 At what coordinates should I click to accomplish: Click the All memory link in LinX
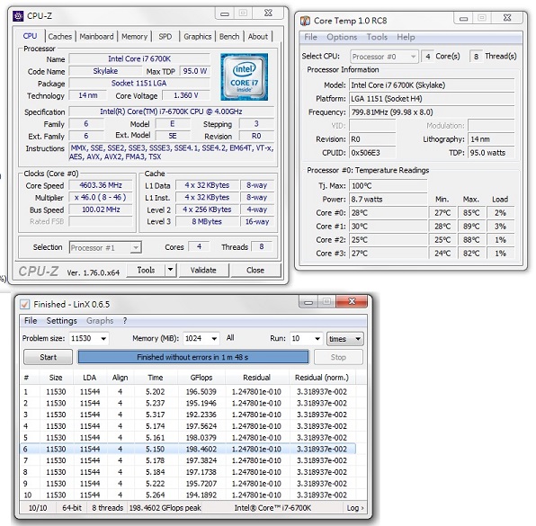pyautogui.click(x=230, y=338)
